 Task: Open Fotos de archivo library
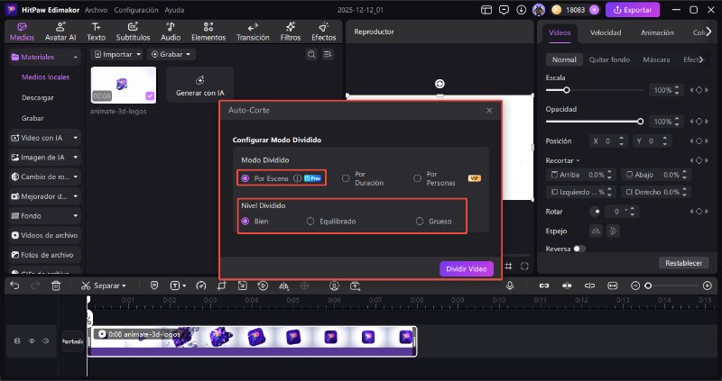tap(44, 255)
